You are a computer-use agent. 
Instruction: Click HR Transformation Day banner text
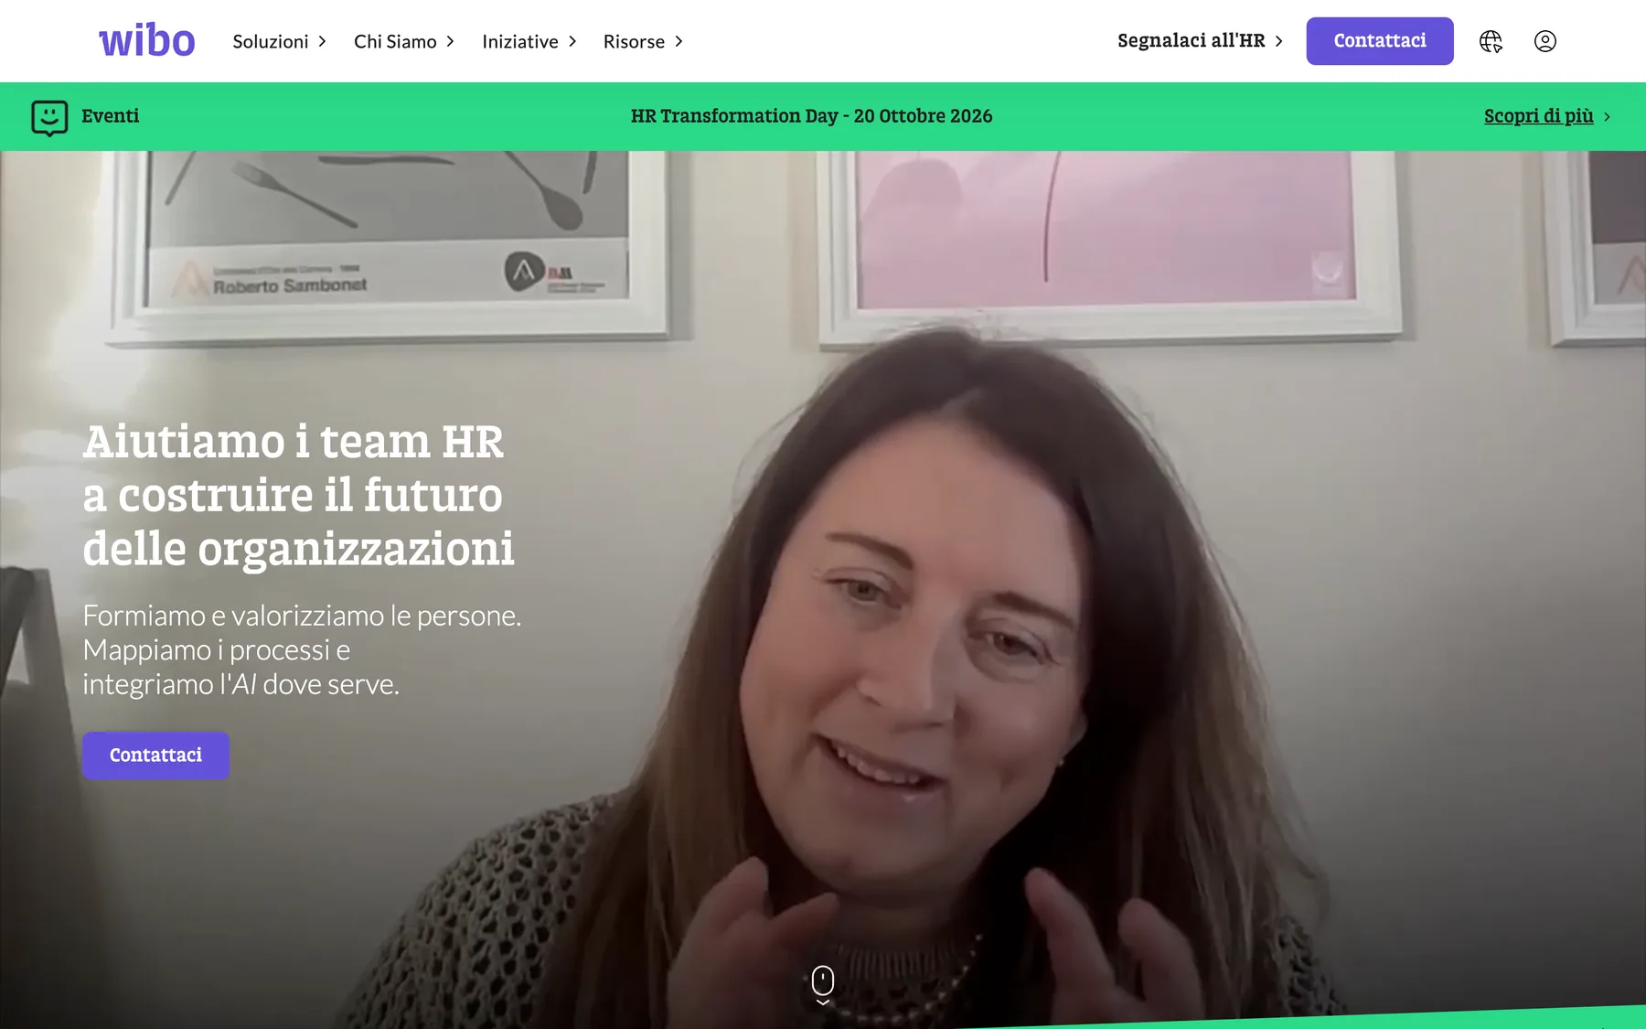click(x=811, y=116)
